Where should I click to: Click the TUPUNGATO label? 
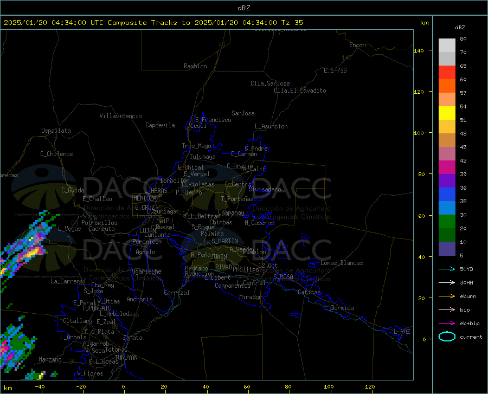pyautogui.click(x=97, y=308)
